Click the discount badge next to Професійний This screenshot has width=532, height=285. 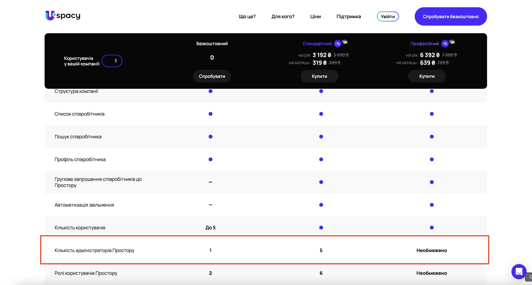pos(445,44)
